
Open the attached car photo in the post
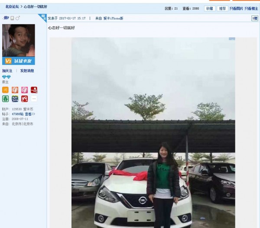click(x=153, y=133)
